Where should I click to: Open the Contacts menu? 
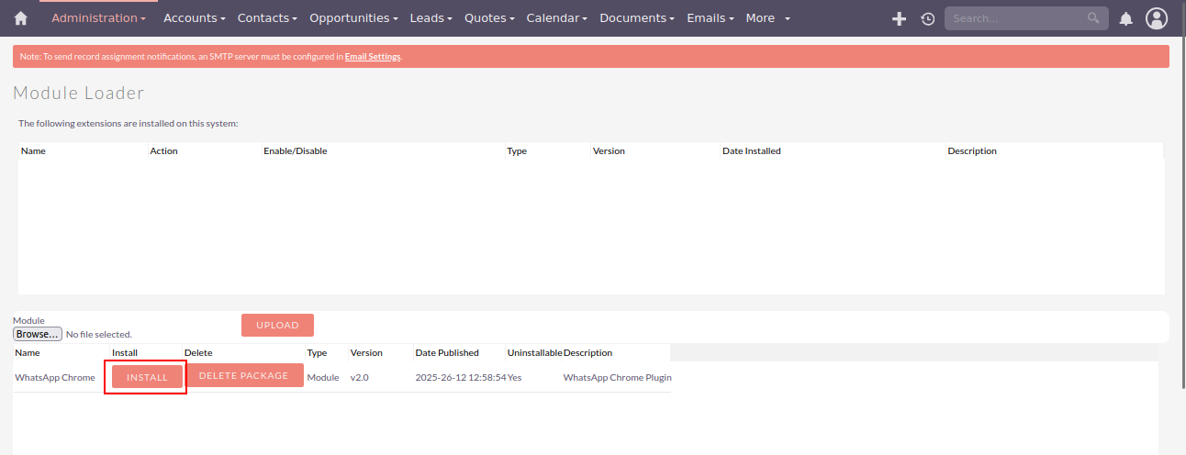pos(267,18)
